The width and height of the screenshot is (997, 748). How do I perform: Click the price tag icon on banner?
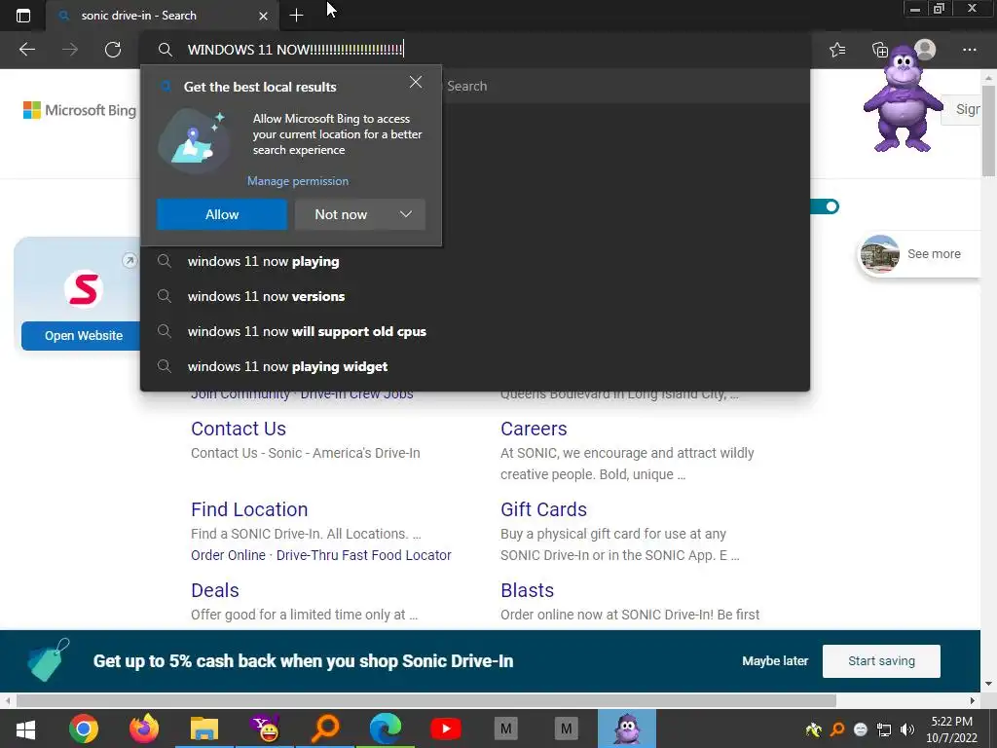pyautogui.click(x=49, y=659)
